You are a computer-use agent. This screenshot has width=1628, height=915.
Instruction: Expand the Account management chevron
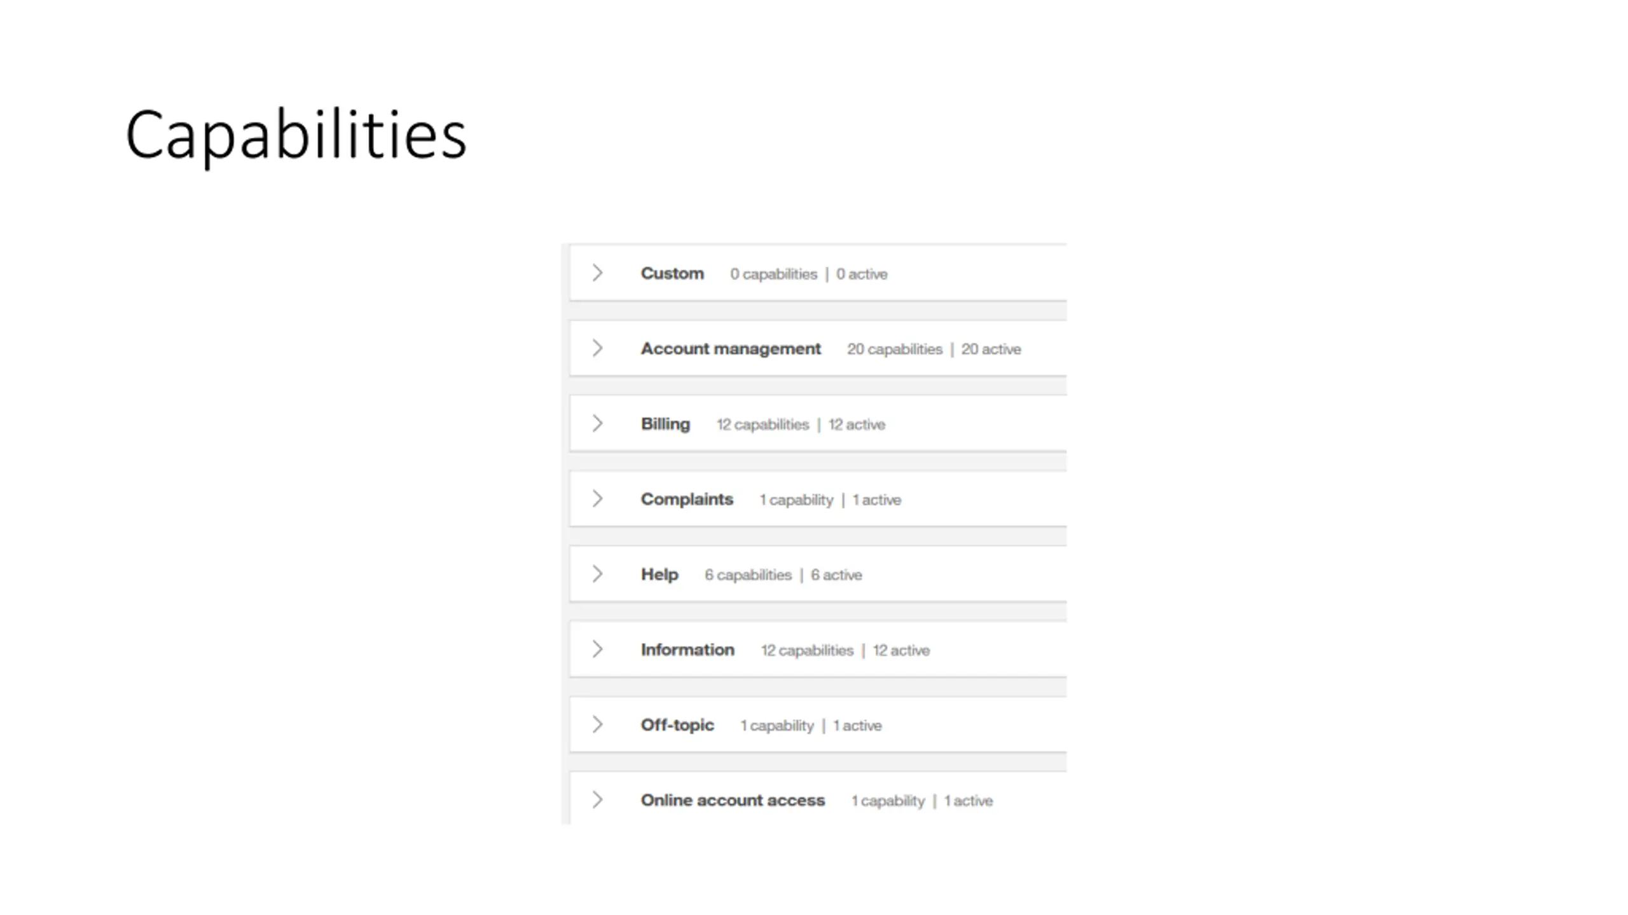597,348
